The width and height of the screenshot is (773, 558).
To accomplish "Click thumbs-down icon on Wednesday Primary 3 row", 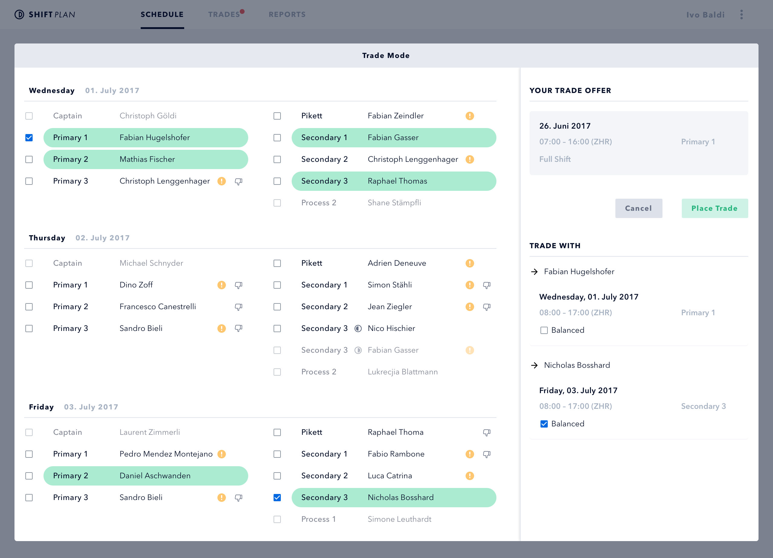I will [239, 182].
